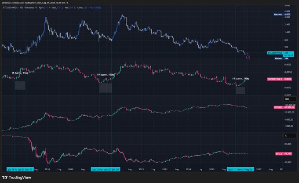Select the '14 barre, 140g' measurement text

[x=240, y=79]
